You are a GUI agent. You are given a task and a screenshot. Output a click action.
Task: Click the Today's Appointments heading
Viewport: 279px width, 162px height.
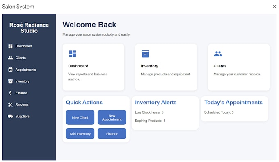[x=233, y=102]
